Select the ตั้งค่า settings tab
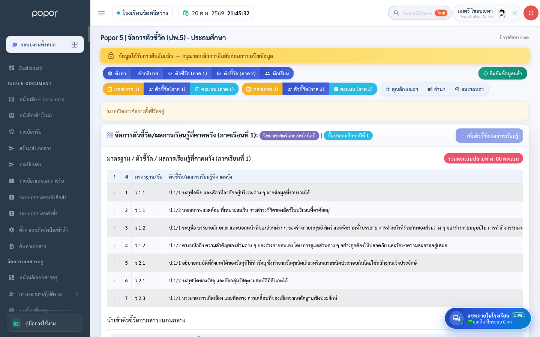 [117, 73]
